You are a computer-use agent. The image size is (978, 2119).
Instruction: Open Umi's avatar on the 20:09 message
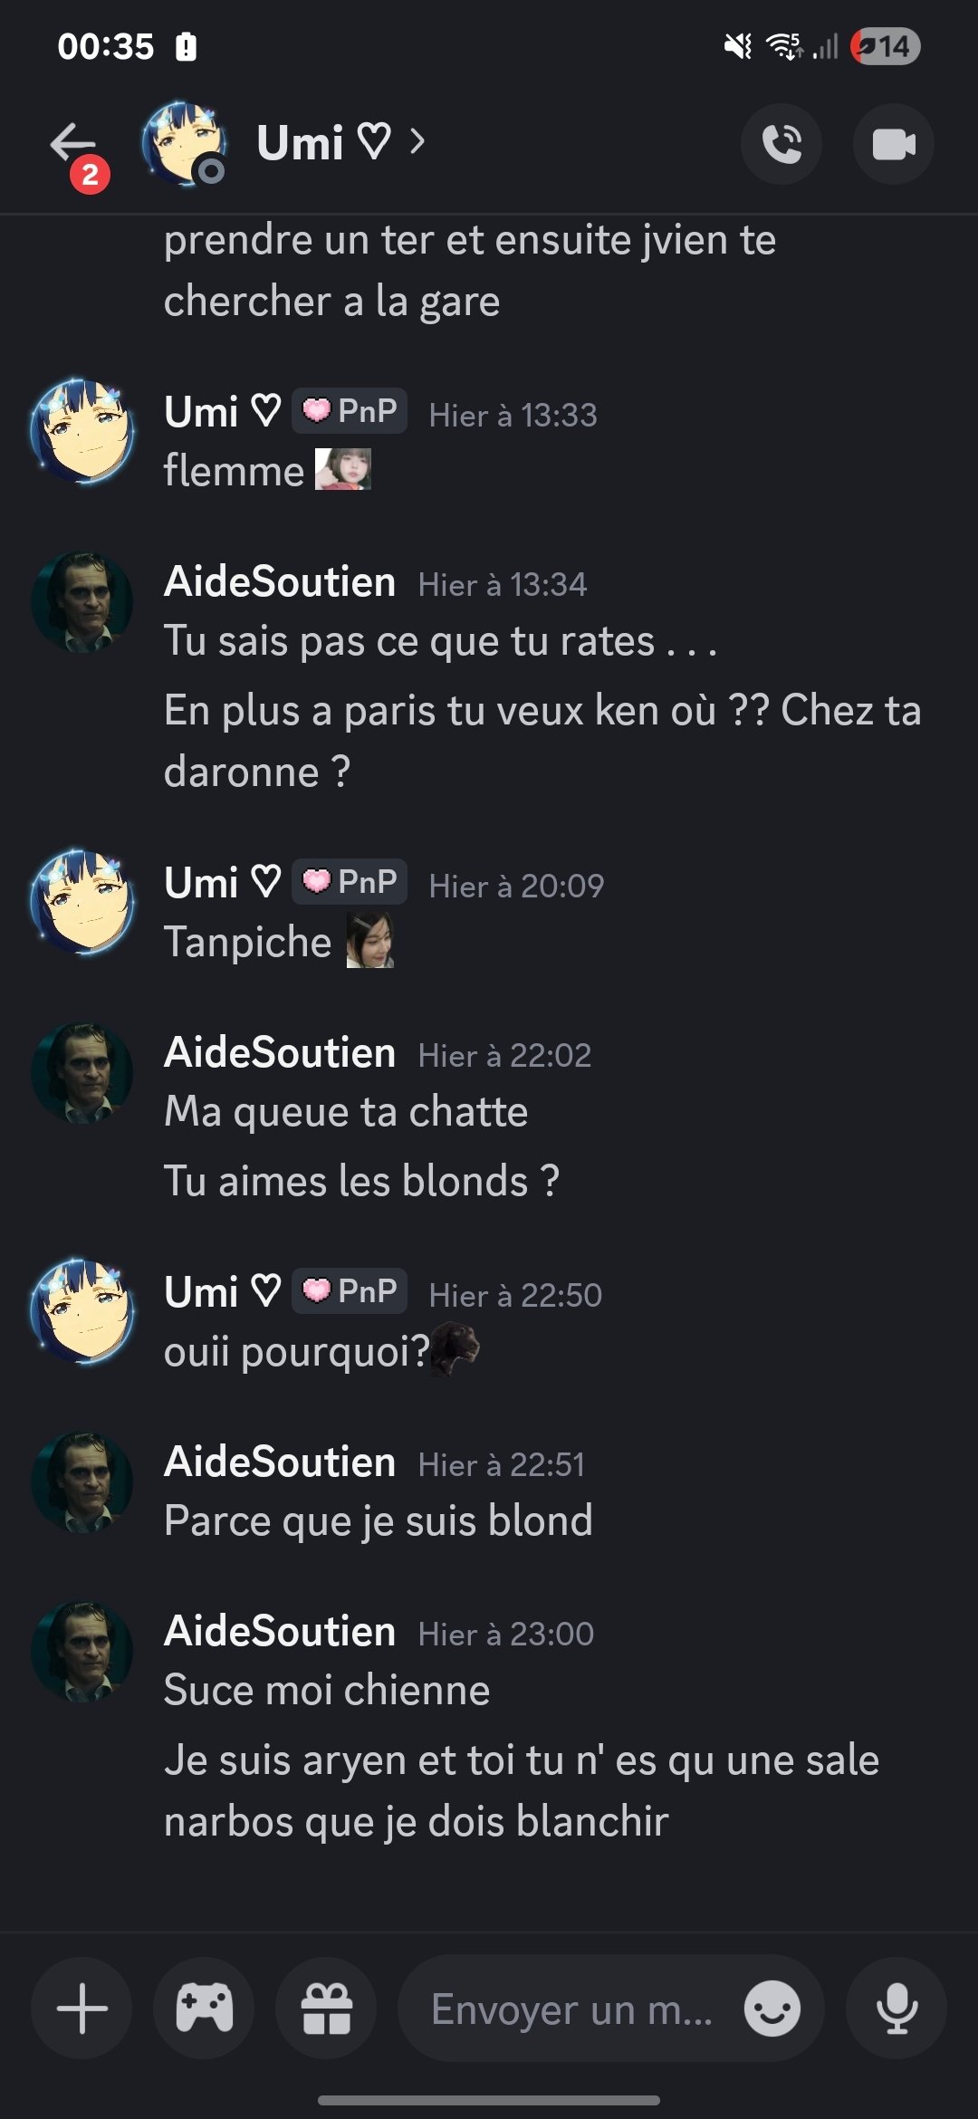(82, 902)
